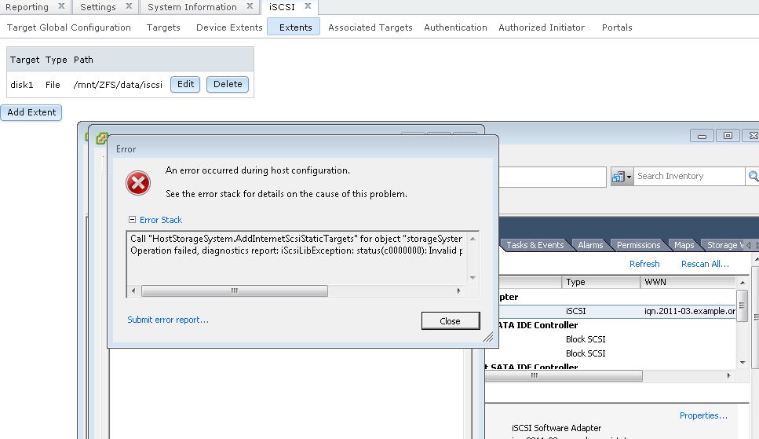Close the Reporting tab with its X

(x=61, y=6)
